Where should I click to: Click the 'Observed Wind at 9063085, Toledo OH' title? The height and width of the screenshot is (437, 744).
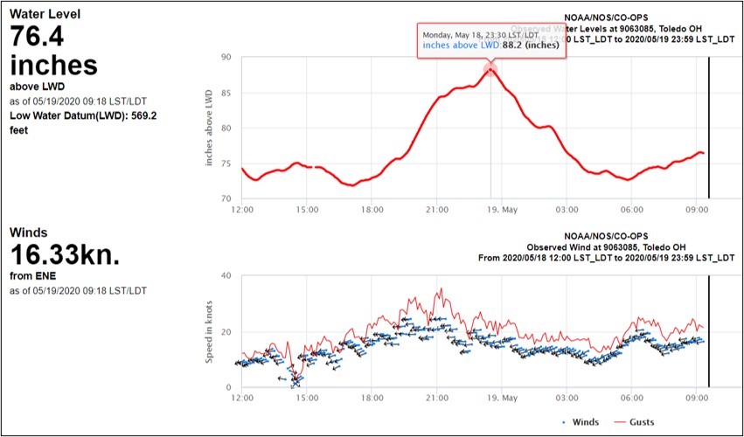coord(606,247)
